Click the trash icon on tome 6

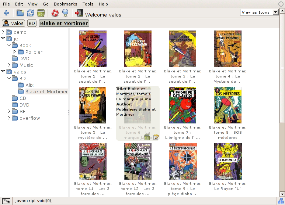(147, 137)
